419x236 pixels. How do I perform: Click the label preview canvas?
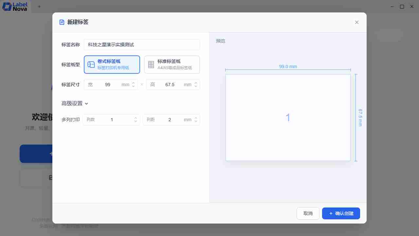[288, 118]
